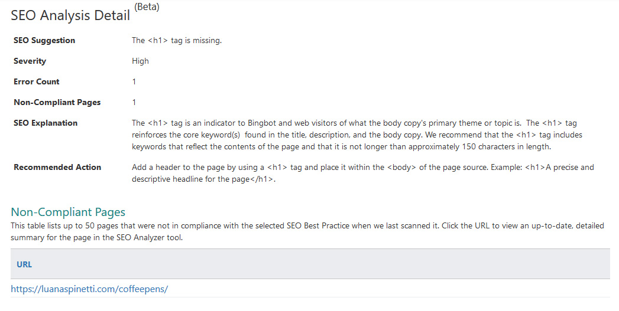Viewport: 619px width, 311px height.
Task: Click 'The <h1> tag is missing.' text
Action: (177, 41)
